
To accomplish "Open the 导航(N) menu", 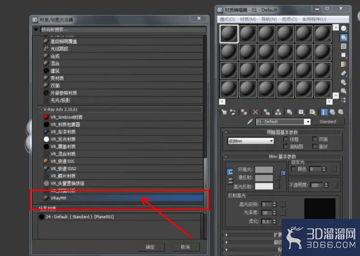I will point(269,19).
